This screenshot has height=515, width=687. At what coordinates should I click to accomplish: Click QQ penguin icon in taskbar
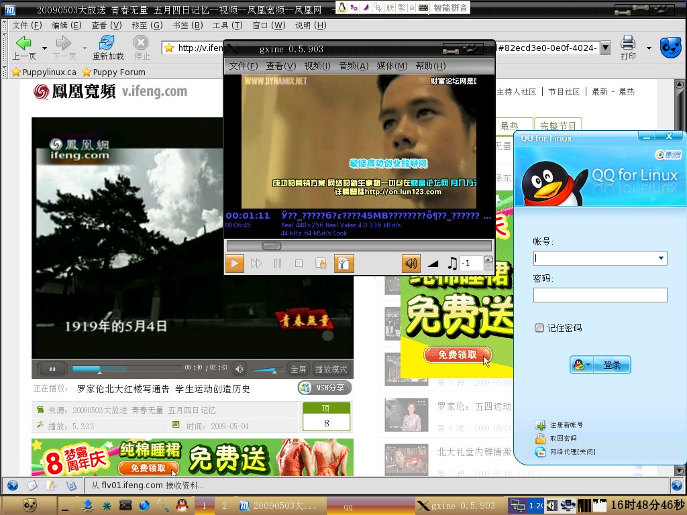182,506
